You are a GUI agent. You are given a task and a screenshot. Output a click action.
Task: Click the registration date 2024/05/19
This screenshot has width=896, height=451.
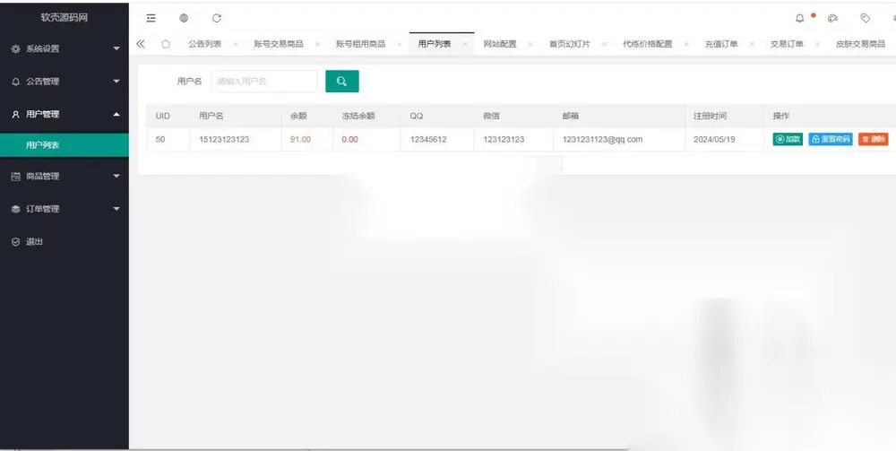[714, 139]
